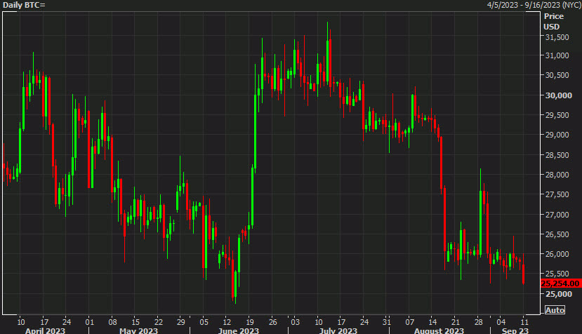Screen dimensions: 582x334
Task: Click the 28 date tick in August
Action: (x=478, y=322)
